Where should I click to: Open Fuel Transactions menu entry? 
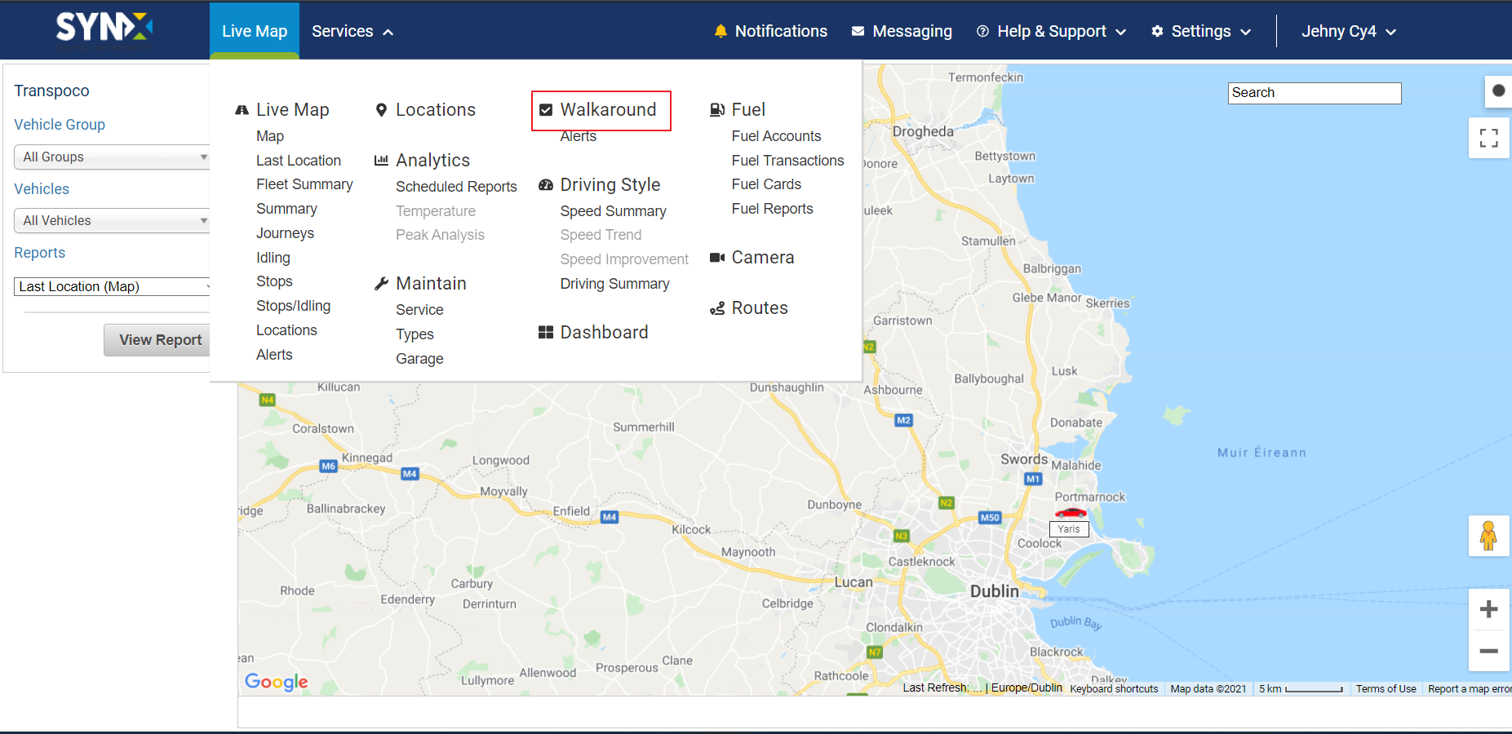click(787, 161)
